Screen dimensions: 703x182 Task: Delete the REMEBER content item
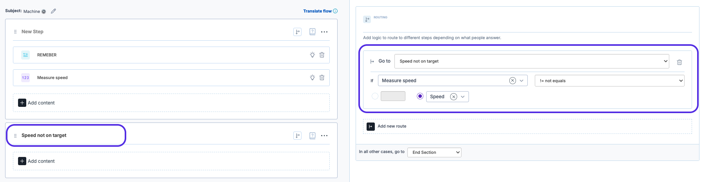pos(322,55)
